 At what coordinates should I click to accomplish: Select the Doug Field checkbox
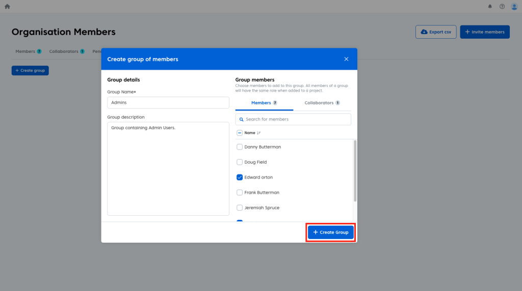(x=240, y=162)
